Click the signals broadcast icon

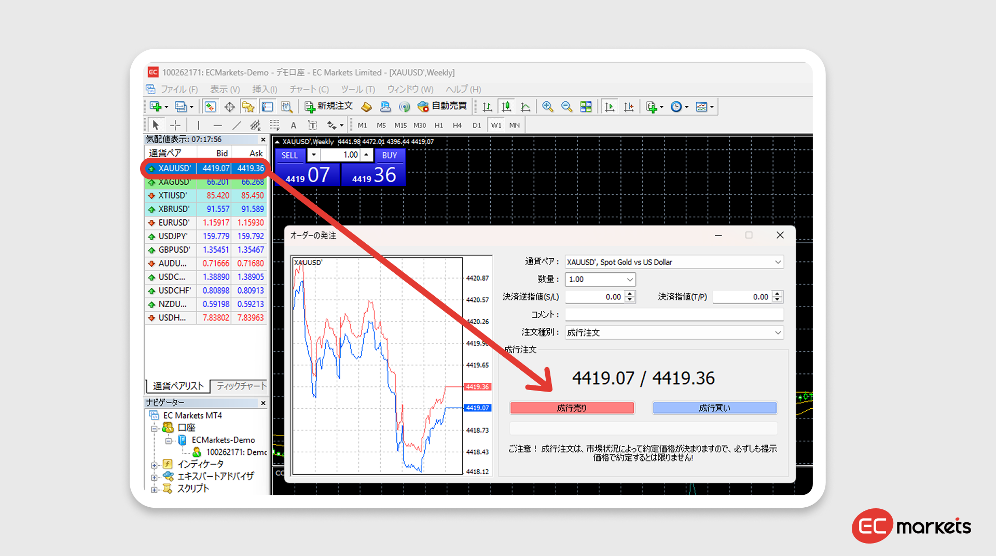pyautogui.click(x=405, y=107)
